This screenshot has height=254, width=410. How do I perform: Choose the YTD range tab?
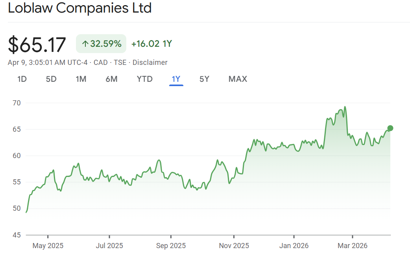[144, 79]
